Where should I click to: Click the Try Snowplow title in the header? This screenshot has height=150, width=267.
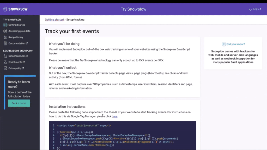tap(133, 9)
